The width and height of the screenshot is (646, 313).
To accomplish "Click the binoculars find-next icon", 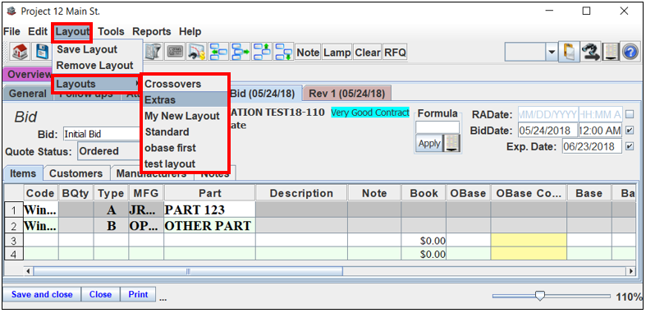I will tap(590, 53).
